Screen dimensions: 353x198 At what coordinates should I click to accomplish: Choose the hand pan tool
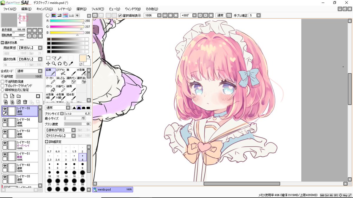coord(65,63)
